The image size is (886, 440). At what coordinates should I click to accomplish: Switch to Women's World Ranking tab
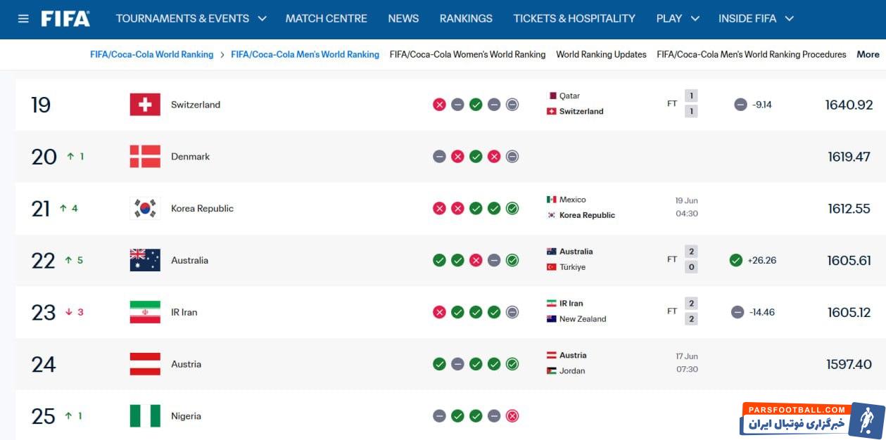click(467, 54)
